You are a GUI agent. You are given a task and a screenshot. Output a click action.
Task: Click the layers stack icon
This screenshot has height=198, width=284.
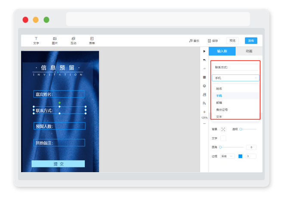pyautogui.click(x=204, y=86)
